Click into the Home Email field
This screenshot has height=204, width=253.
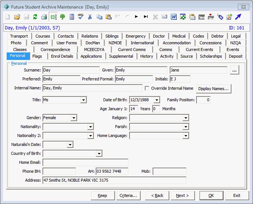85,162
